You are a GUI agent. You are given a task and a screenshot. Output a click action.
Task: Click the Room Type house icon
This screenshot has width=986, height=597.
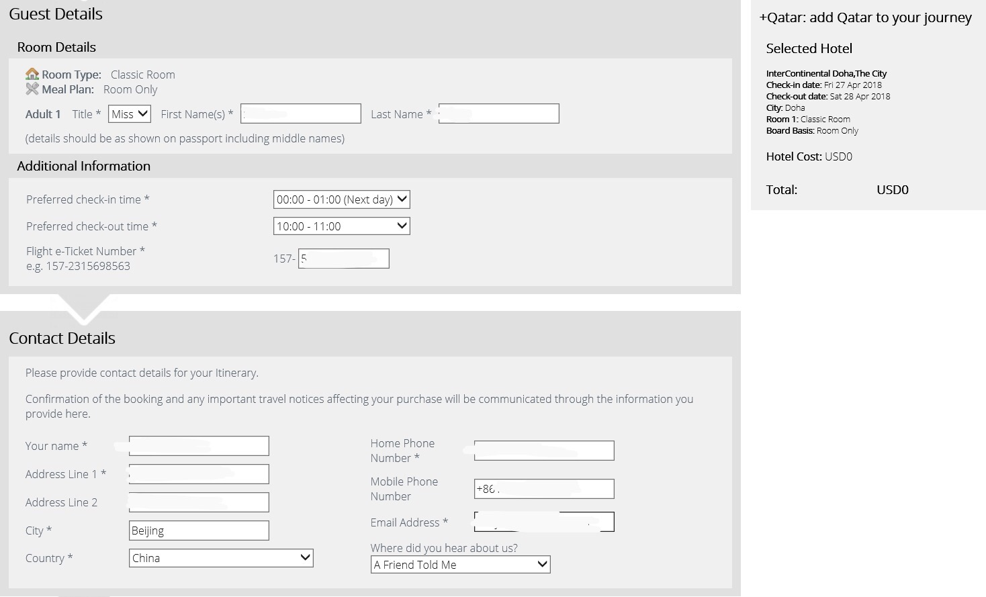[32, 74]
